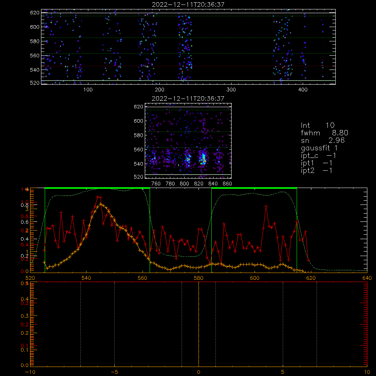Click the red dotted horizontal line in top plot
The width and height of the screenshot is (376, 376).
pyautogui.click(x=188, y=66)
